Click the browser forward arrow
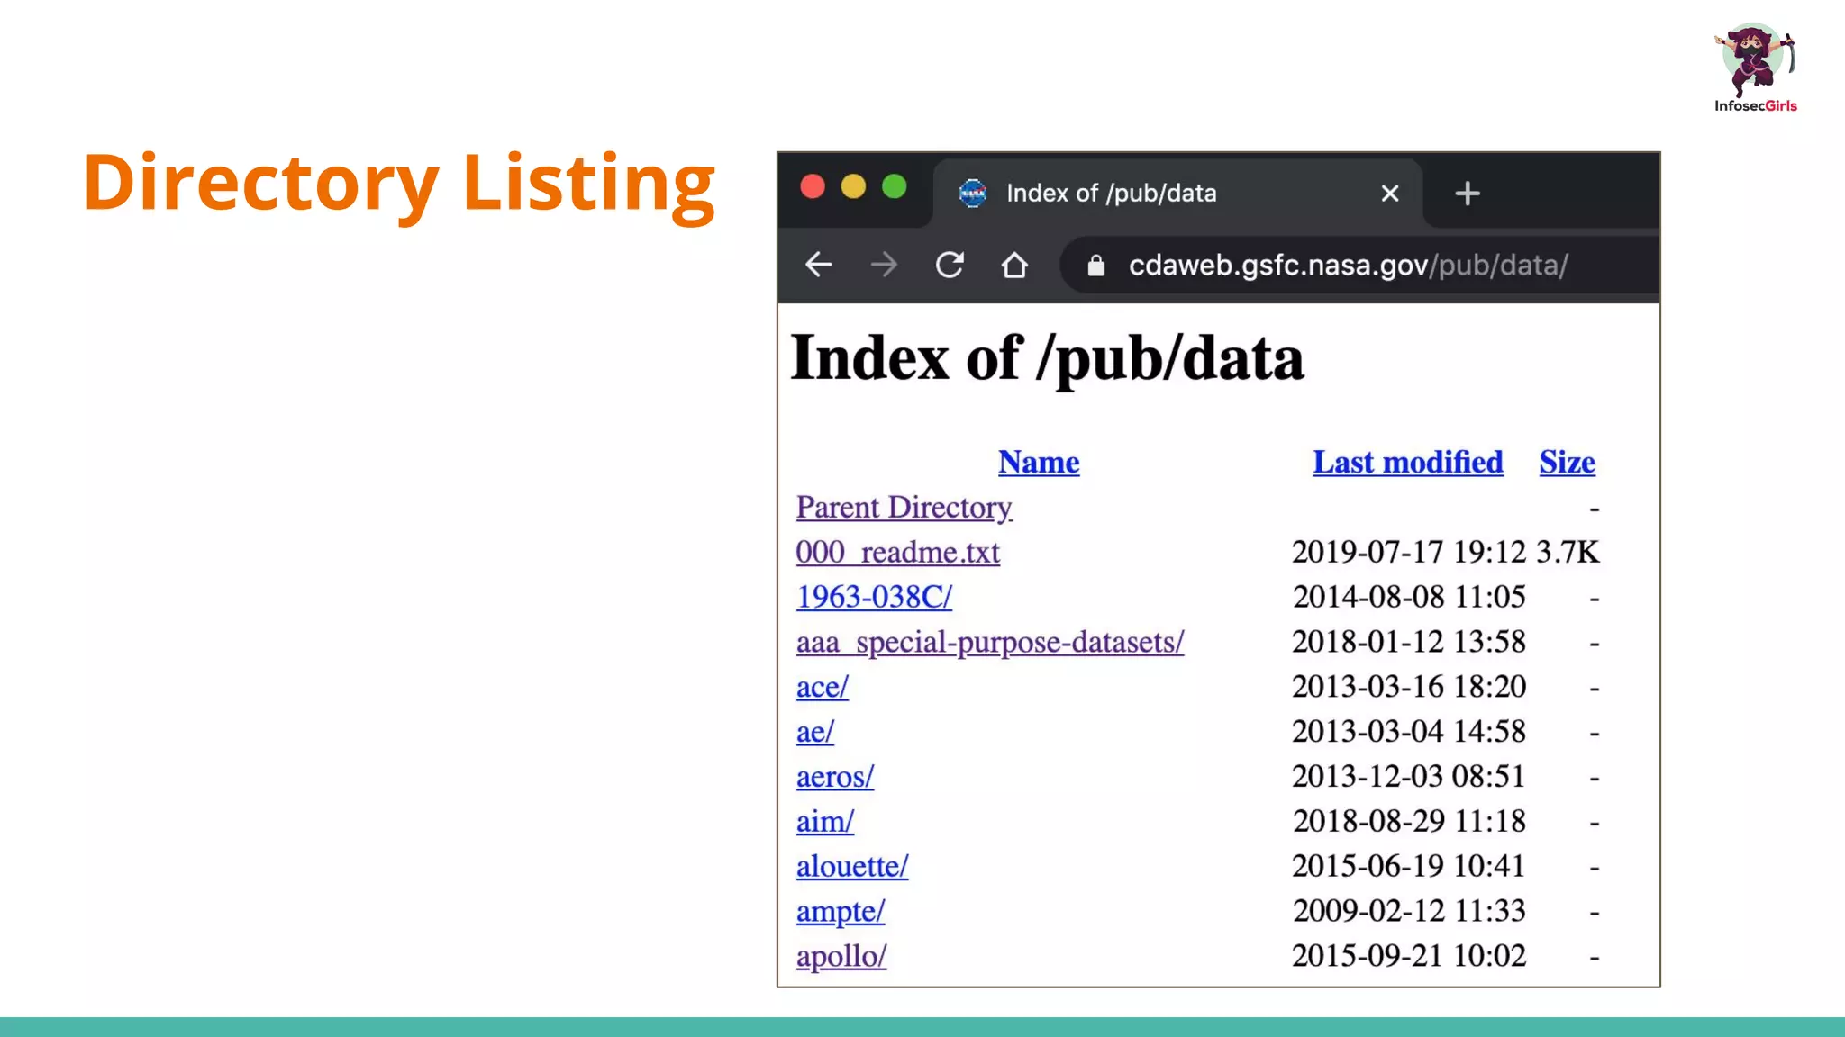The height and width of the screenshot is (1037, 1845). point(884,265)
